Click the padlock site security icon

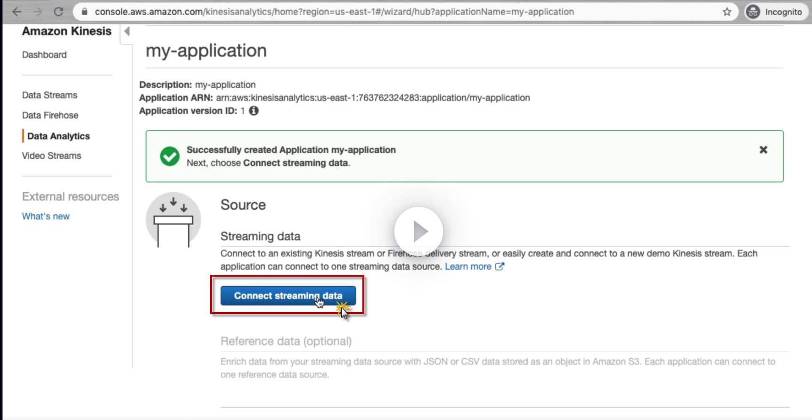(85, 12)
